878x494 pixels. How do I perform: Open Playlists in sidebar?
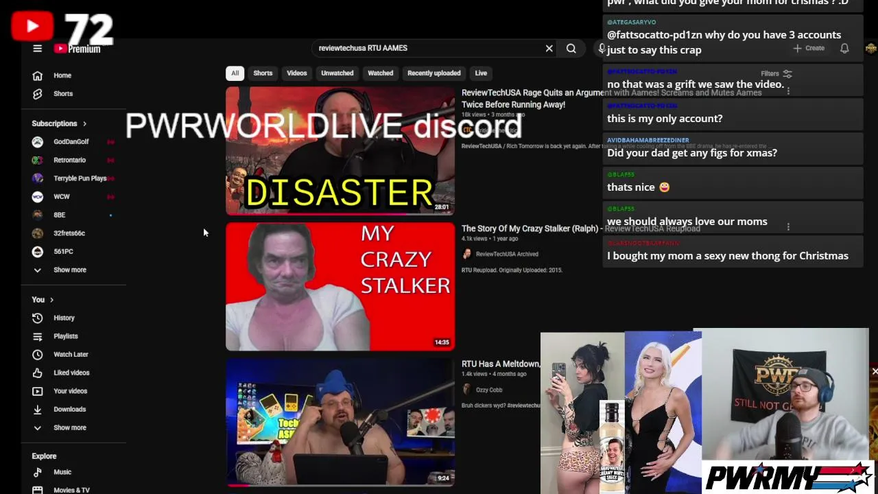(x=65, y=336)
